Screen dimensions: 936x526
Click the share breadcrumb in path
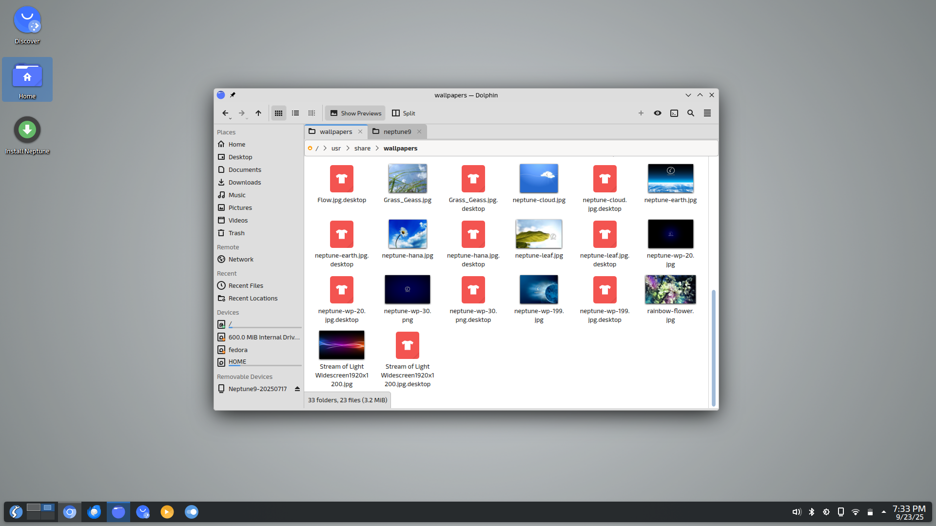point(362,148)
